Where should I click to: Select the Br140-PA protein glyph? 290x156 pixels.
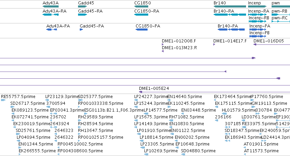[x=231, y=30]
